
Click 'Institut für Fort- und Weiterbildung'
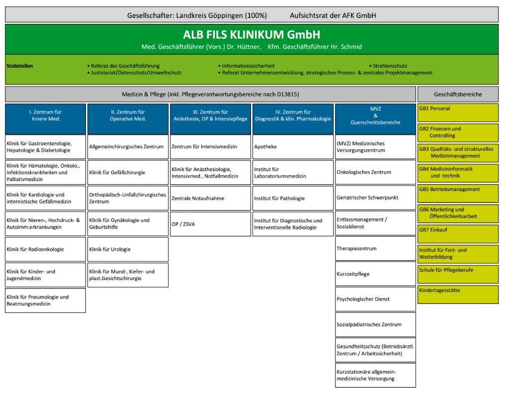click(458, 254)
